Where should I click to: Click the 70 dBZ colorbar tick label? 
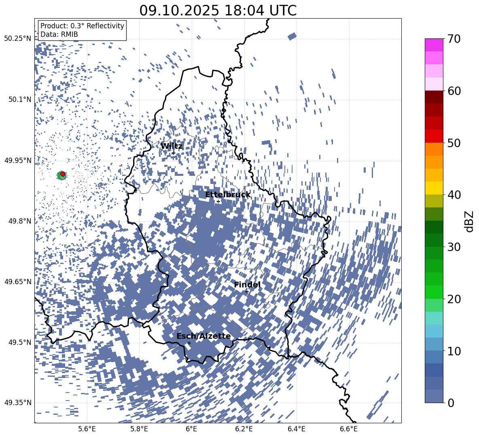[454, 39]
